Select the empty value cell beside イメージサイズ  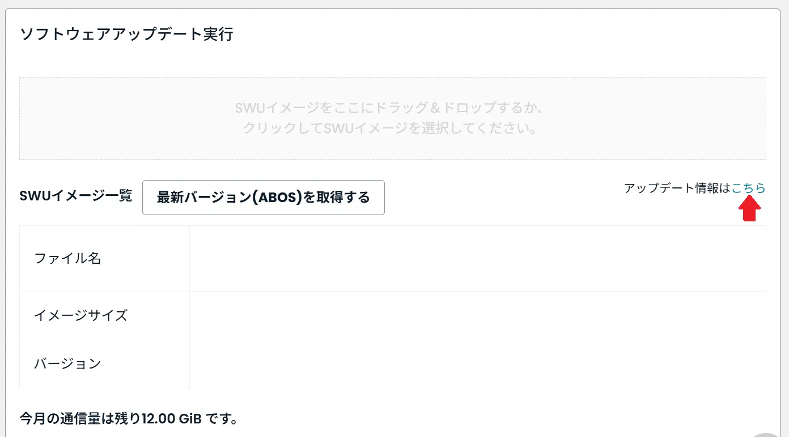[x=478, y=316]
